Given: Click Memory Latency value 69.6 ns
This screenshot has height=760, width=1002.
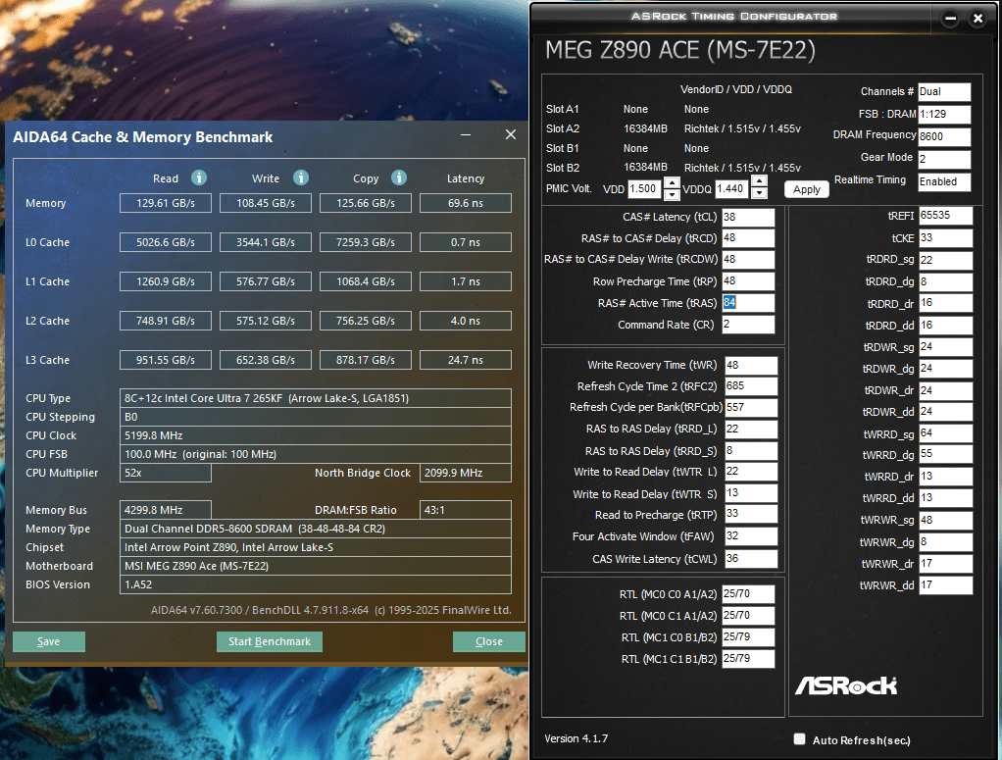Looking at the screenshot, I should pos(465,203).
